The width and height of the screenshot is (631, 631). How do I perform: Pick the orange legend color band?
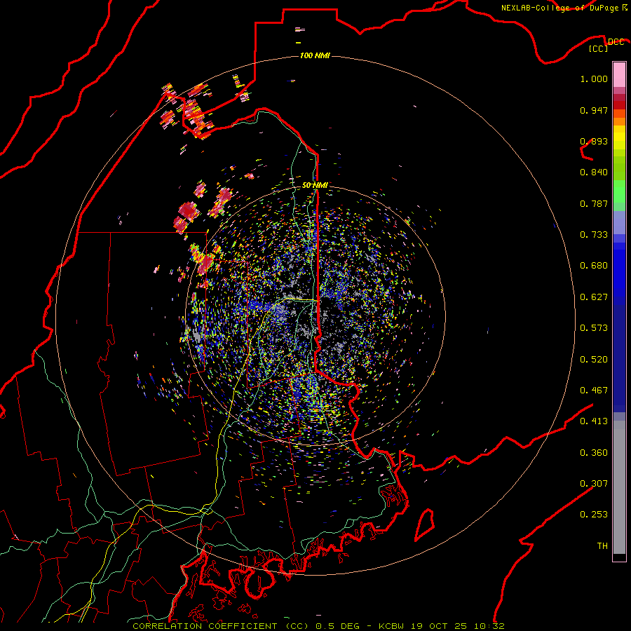click(x=619, y=121)
